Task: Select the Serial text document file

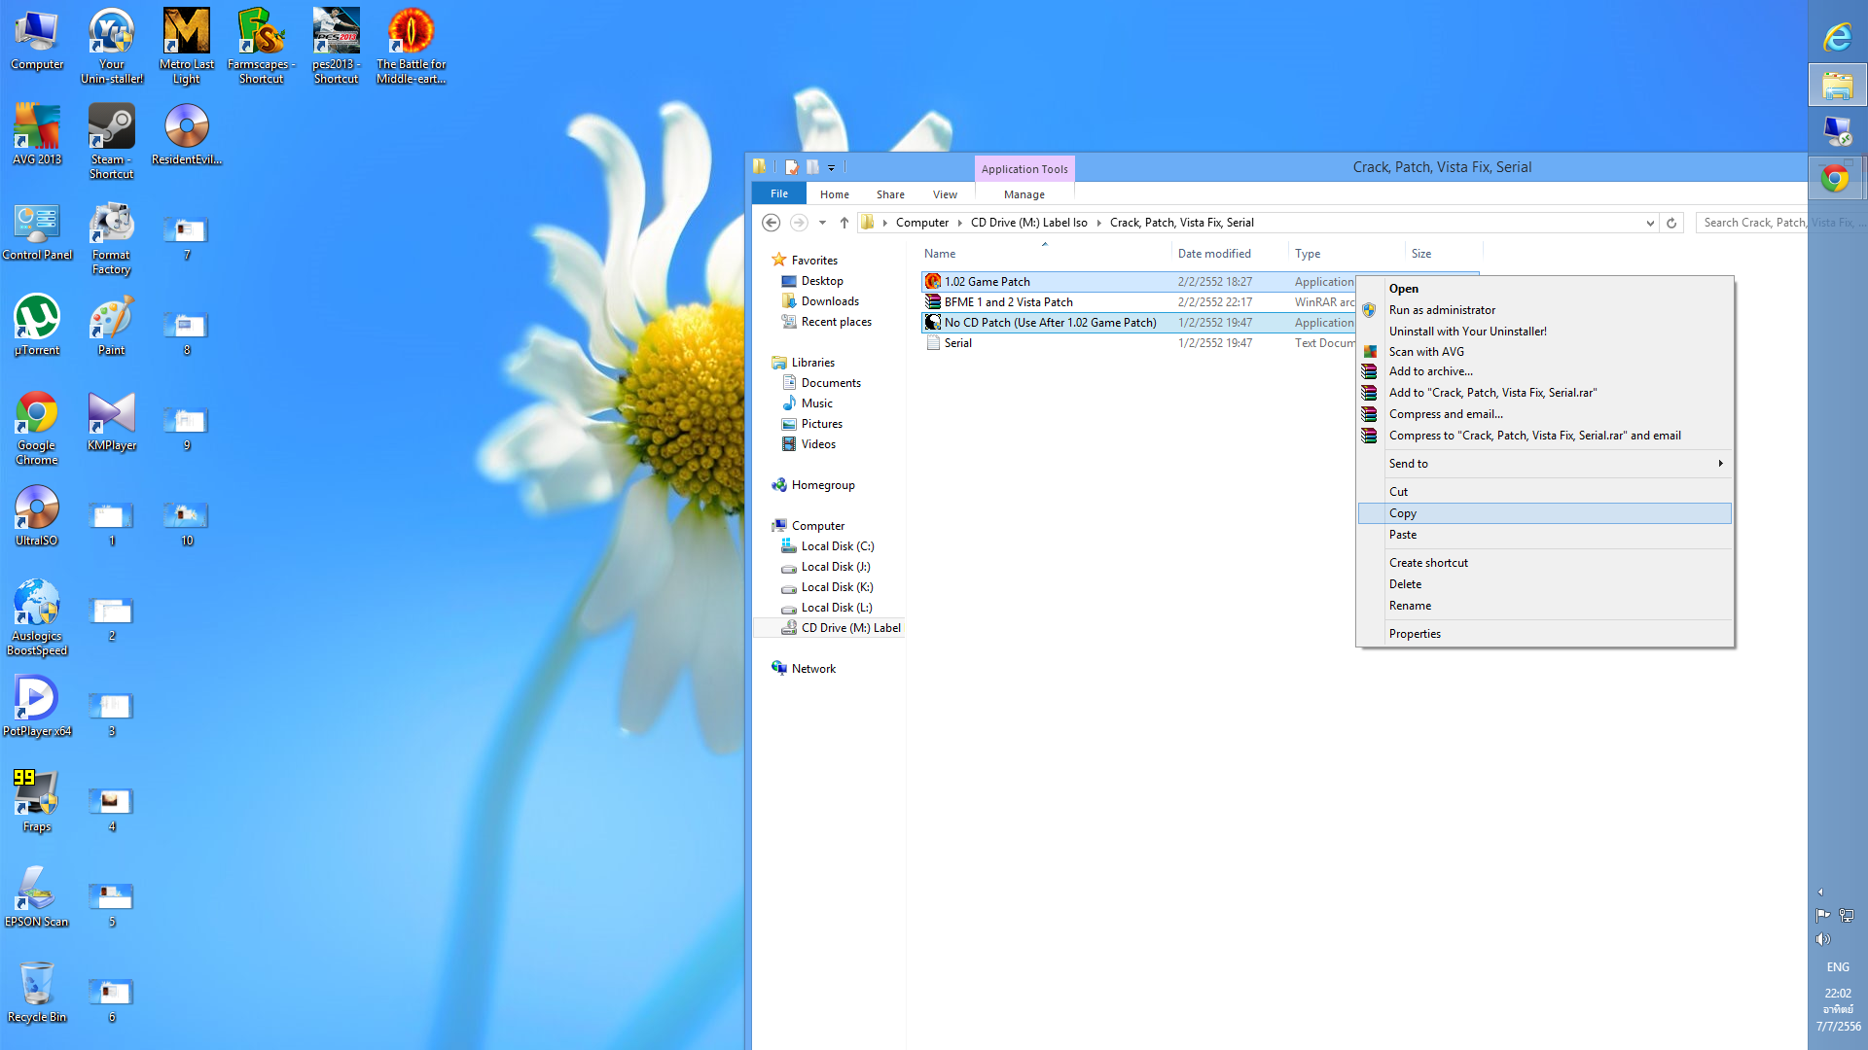Action: (957, 343)
